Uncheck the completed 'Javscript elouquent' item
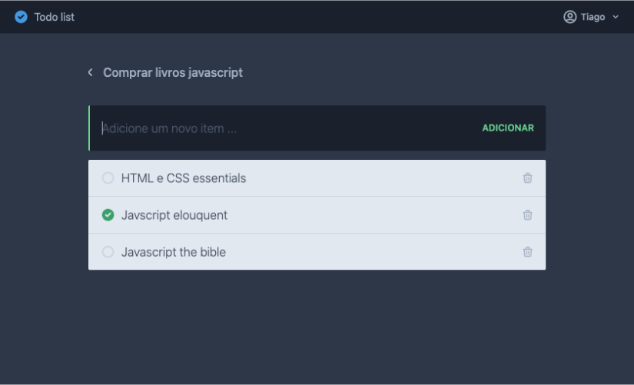Image resolution: width=634 pixels, height=385 pixels. [x=108, y=215]
